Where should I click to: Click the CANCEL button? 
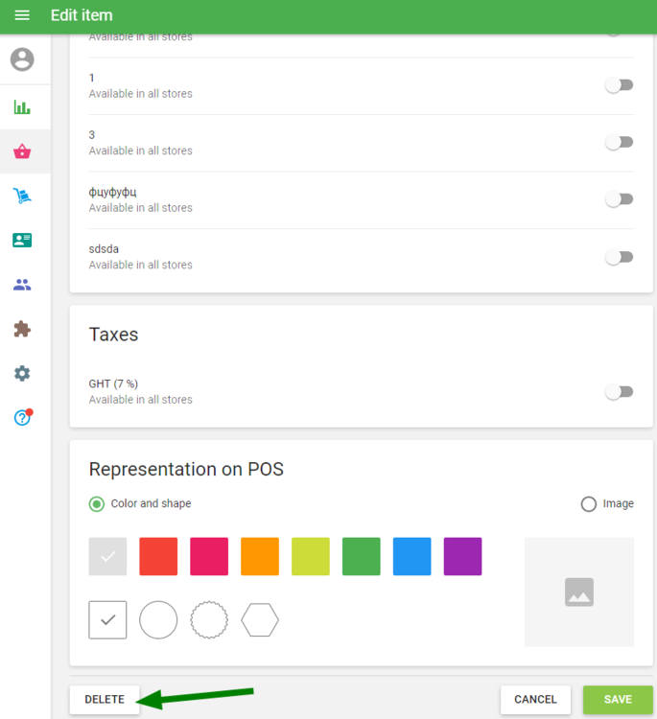click(535, 700)
